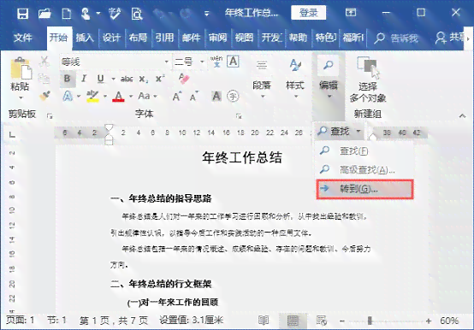Increase font size with the larger A
The image size is (474, 330).
click(177, 97)
